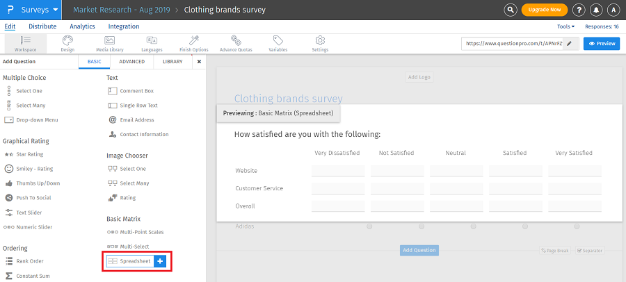Click the Variables tag icon
The image size is (626, 282).
tap(278, 43)
